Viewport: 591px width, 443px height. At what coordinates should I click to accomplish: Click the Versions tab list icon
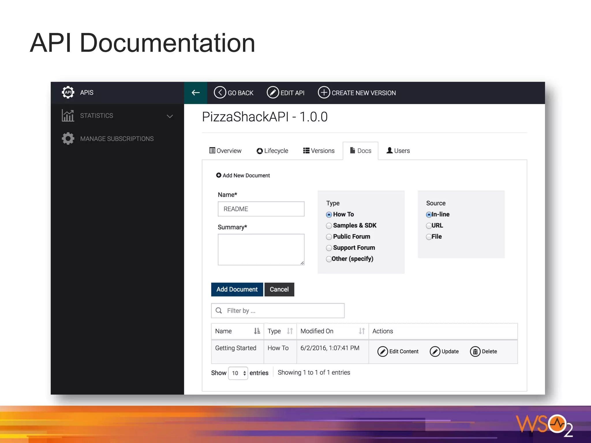click(x=306, y=151)
